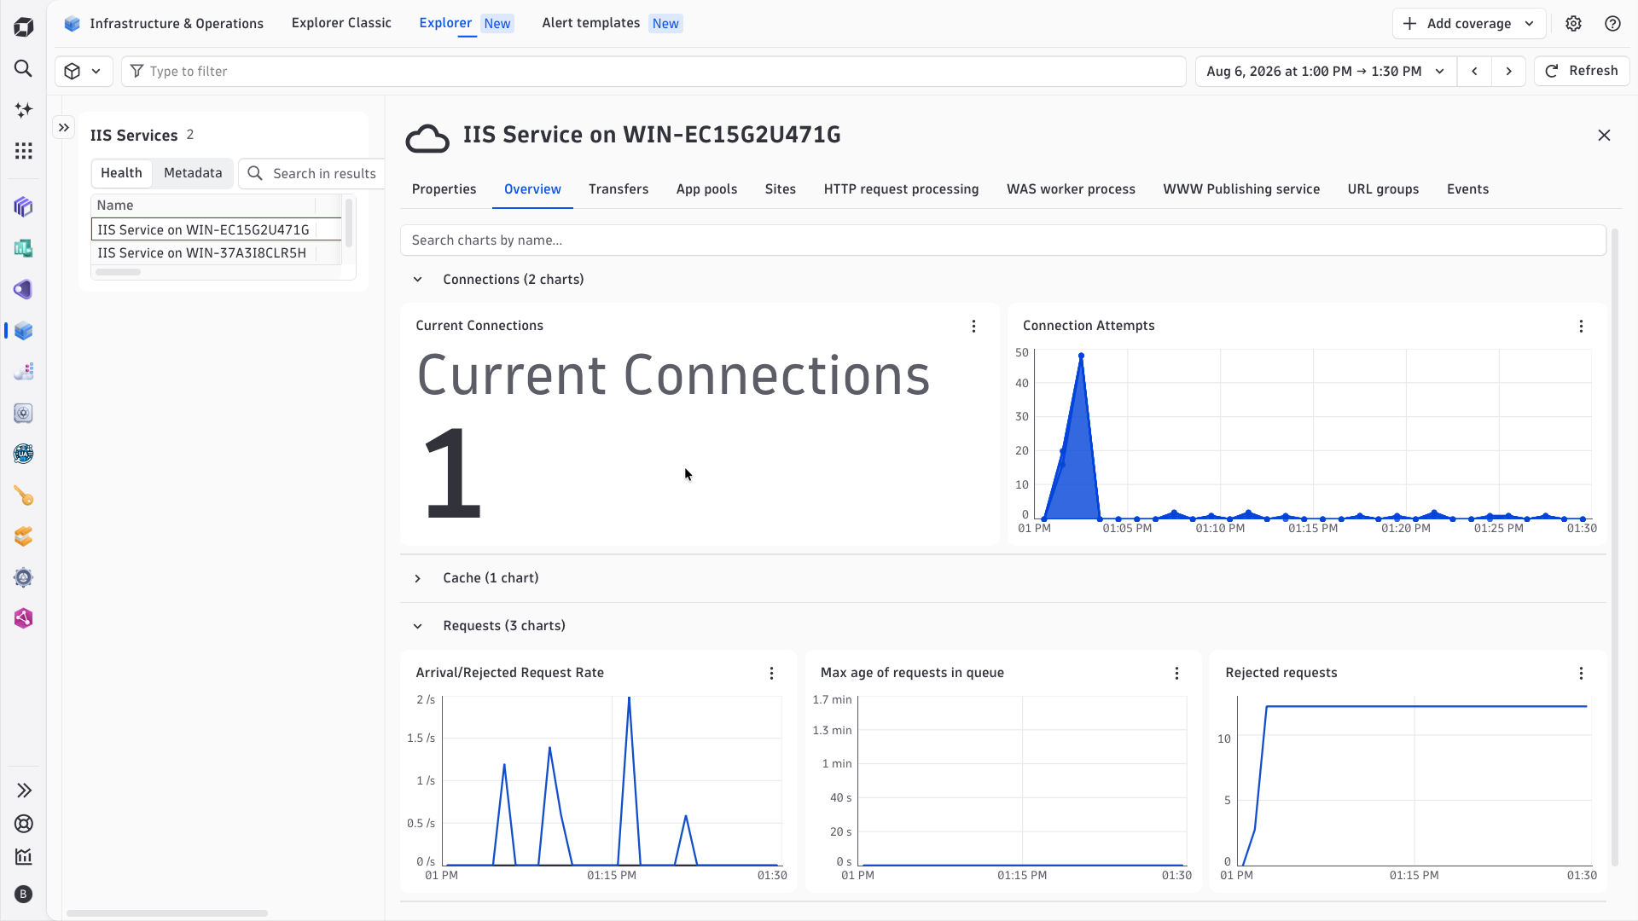Screen dimensions: 1638x921
Task: Open Explorer Classic tab
Action: [341, 23]
